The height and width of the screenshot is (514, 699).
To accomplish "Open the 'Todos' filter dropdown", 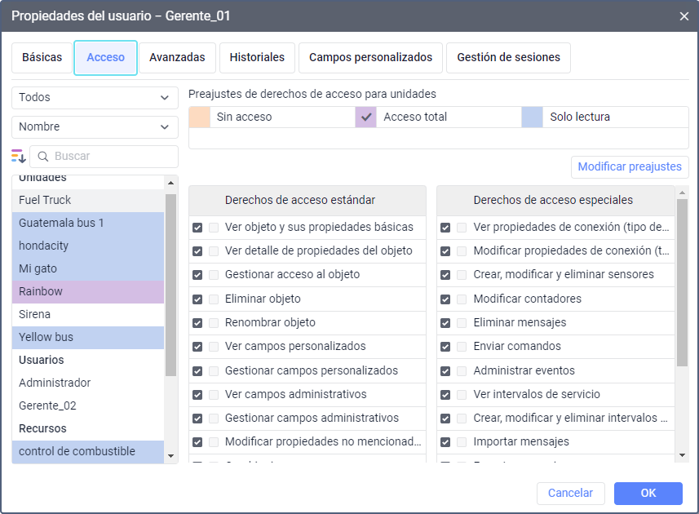I will tap(95, 98).
